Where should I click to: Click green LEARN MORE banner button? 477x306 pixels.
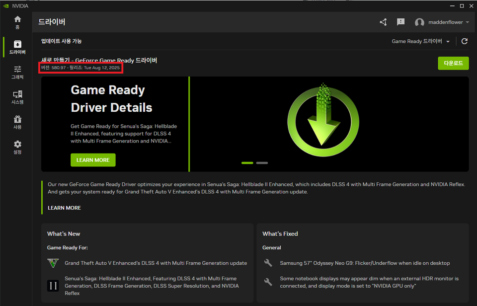point(93,160)
